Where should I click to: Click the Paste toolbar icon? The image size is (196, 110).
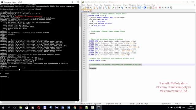click(x=109, y=8)
